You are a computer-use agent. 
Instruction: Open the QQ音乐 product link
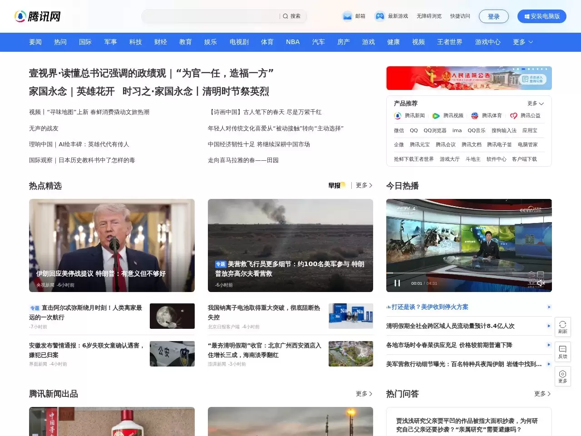click(477, 130)
